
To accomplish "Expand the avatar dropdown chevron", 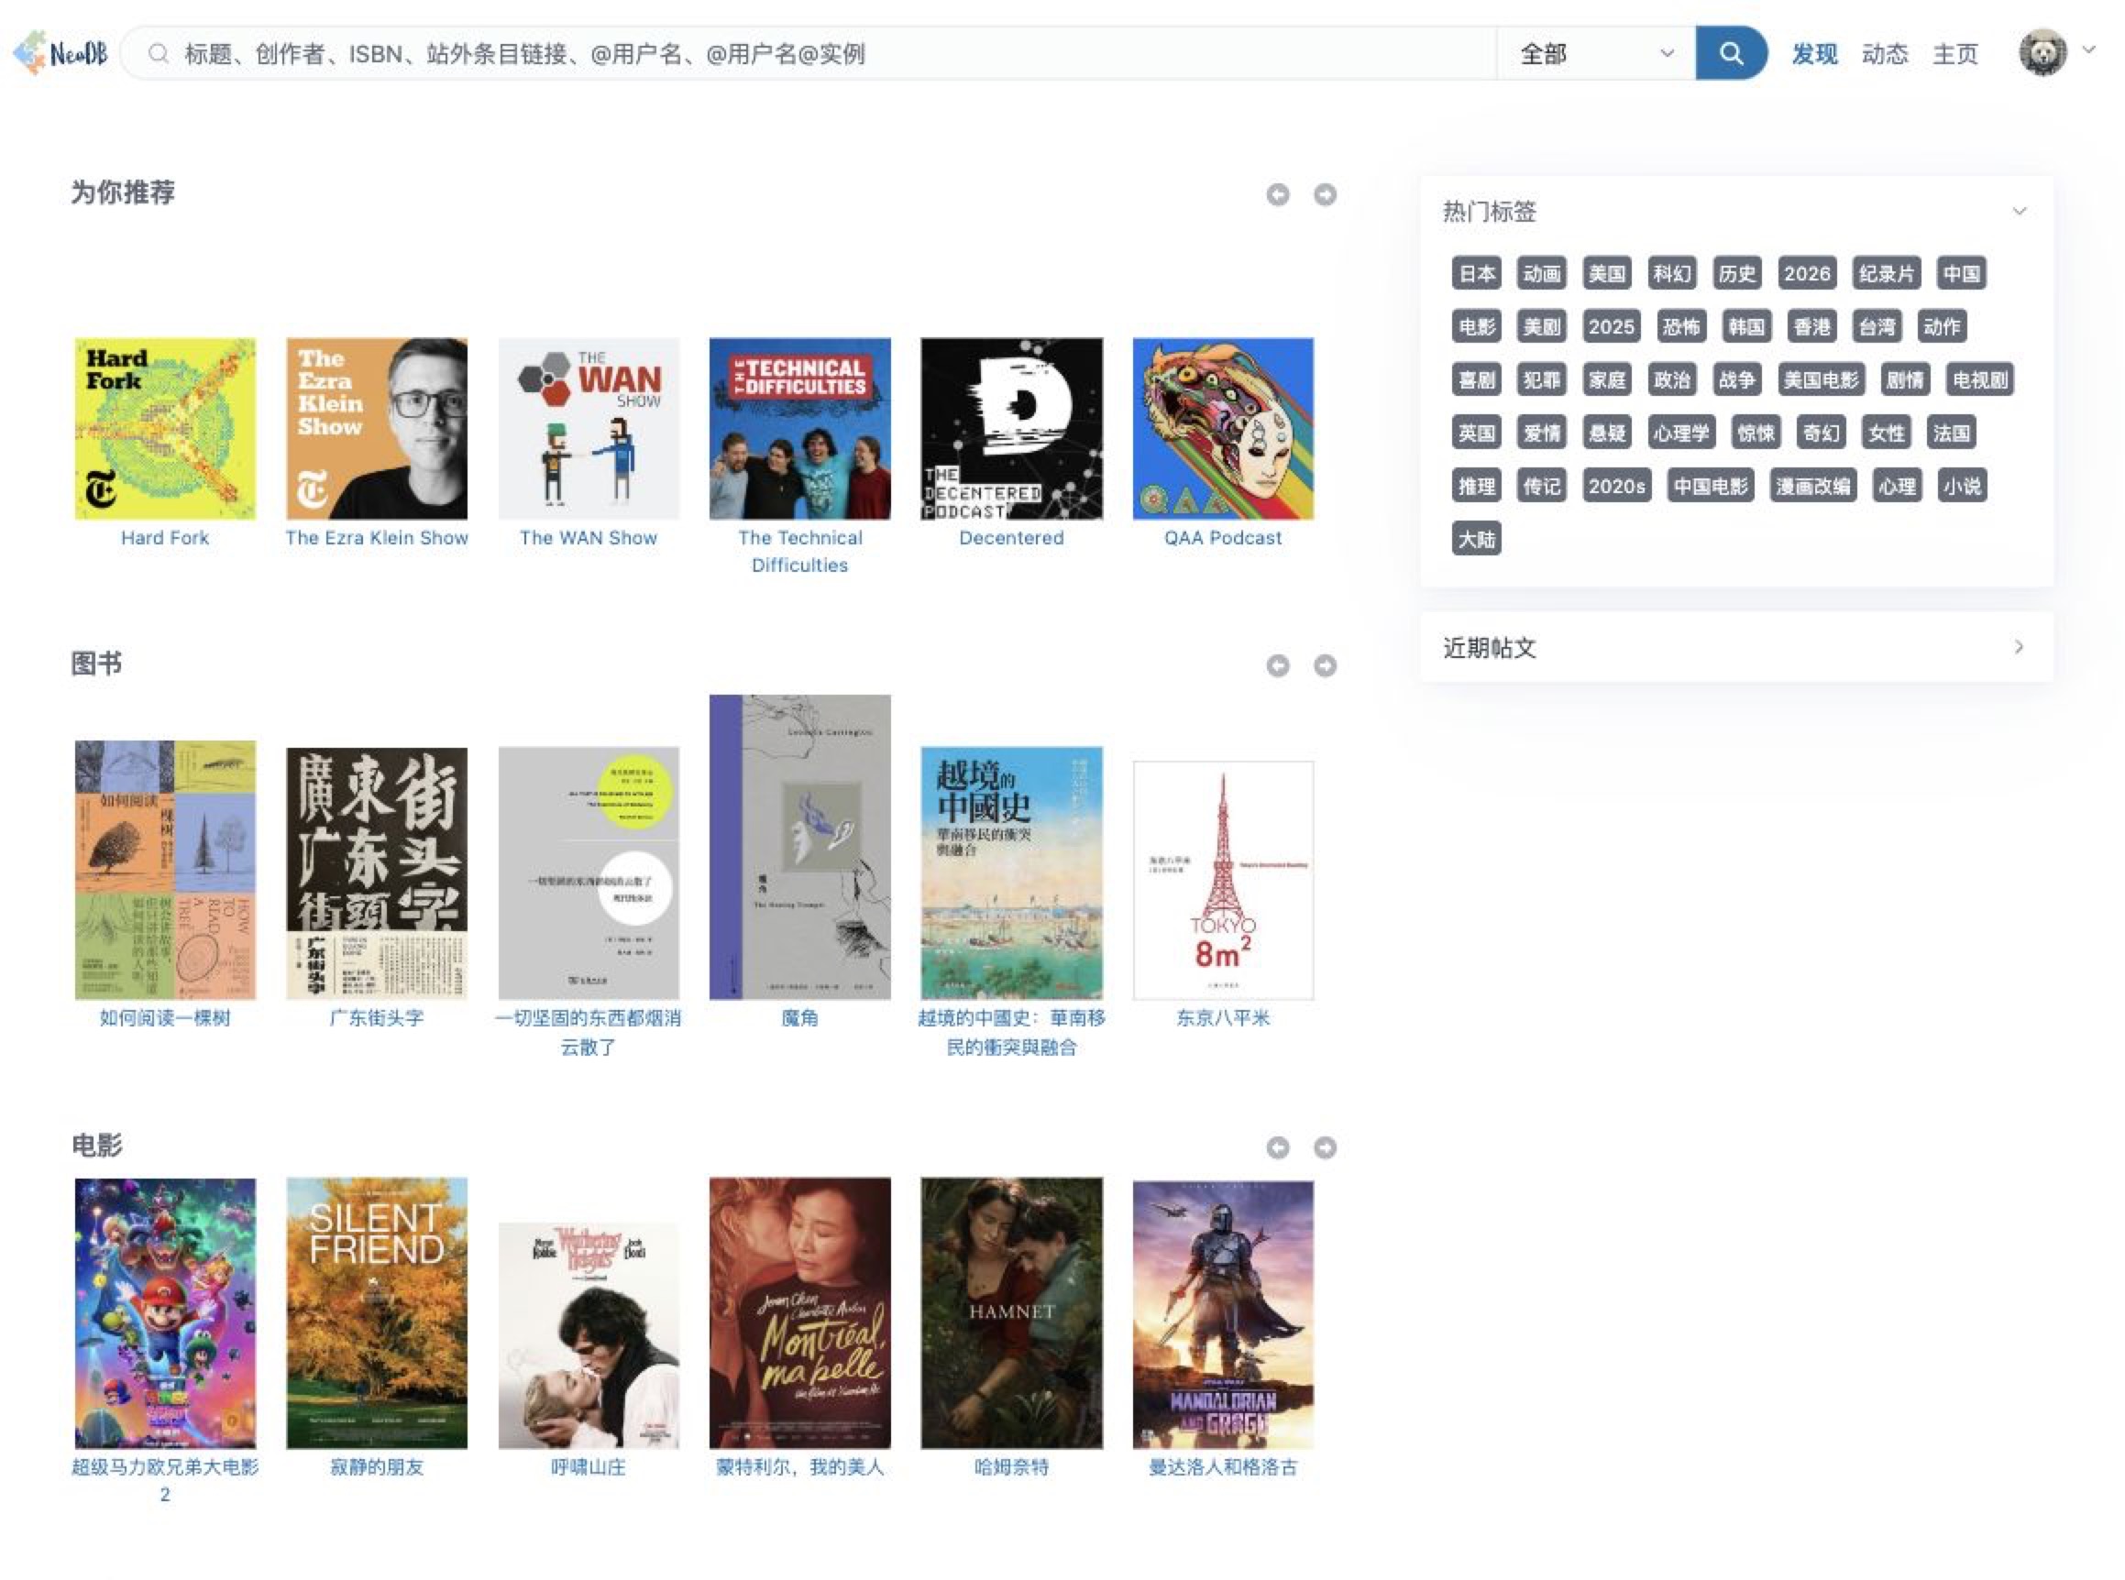I will point(2089,49).
